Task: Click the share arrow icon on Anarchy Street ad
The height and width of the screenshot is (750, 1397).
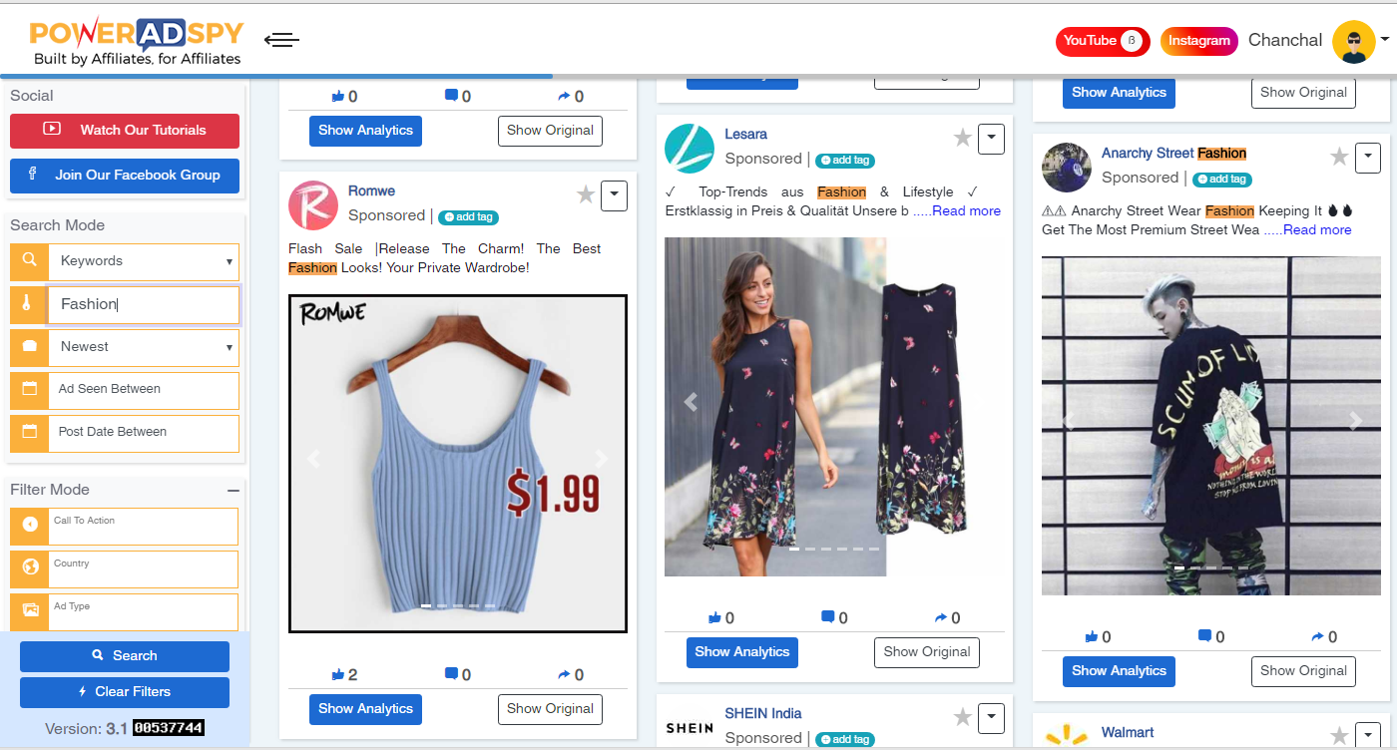Action: click(1318, 635)
